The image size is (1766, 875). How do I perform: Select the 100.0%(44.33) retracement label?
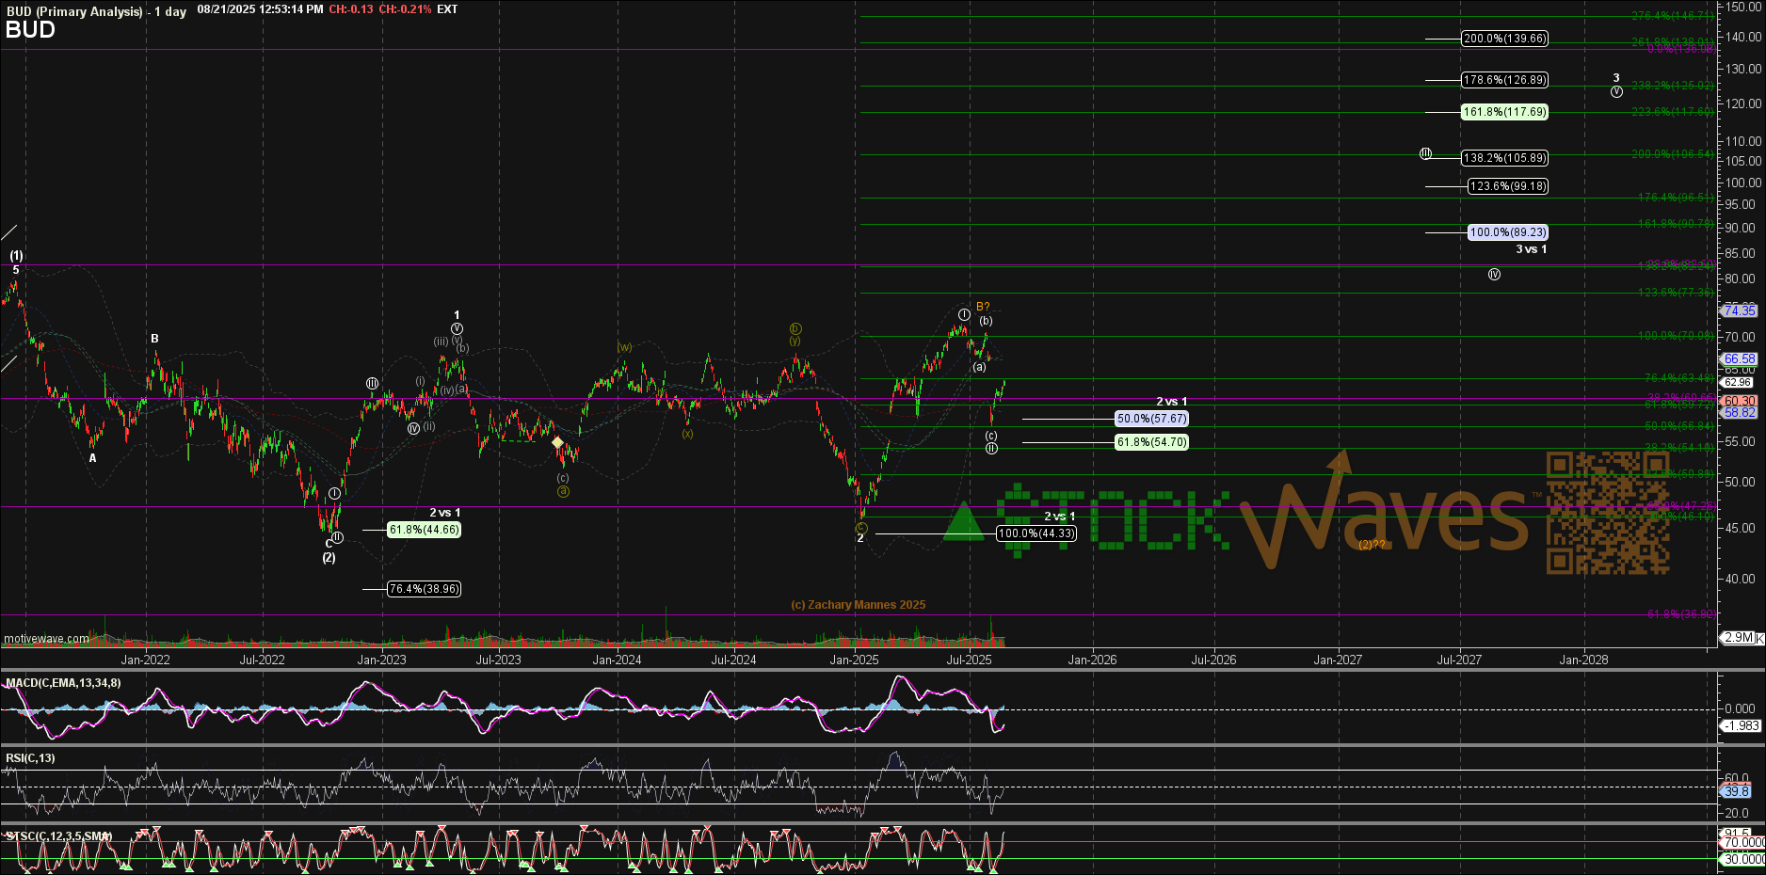click(x=1036, y=533)
